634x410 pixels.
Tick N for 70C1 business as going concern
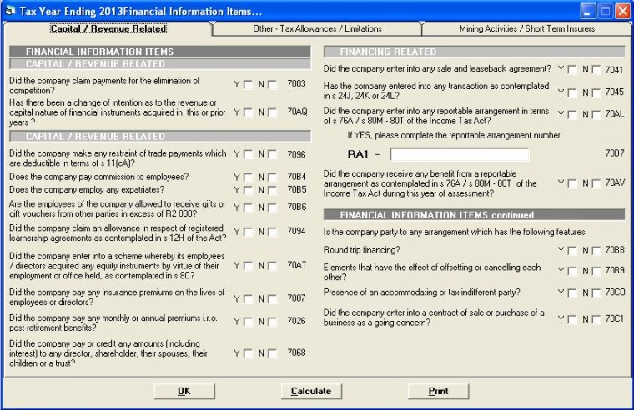pos(596,319)
